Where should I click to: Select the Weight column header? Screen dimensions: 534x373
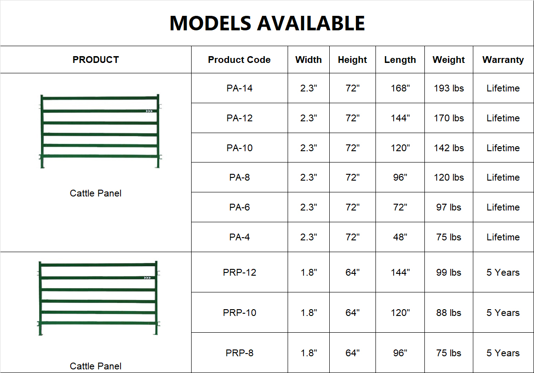(448, 60)
